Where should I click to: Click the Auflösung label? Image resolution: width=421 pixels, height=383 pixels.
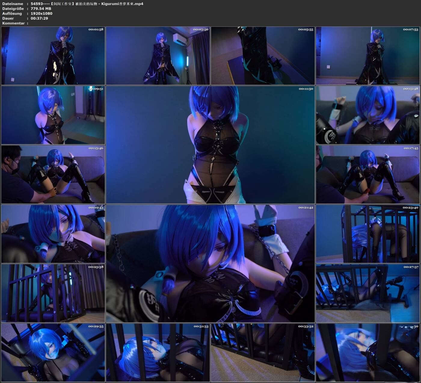[x=12, y=14]
